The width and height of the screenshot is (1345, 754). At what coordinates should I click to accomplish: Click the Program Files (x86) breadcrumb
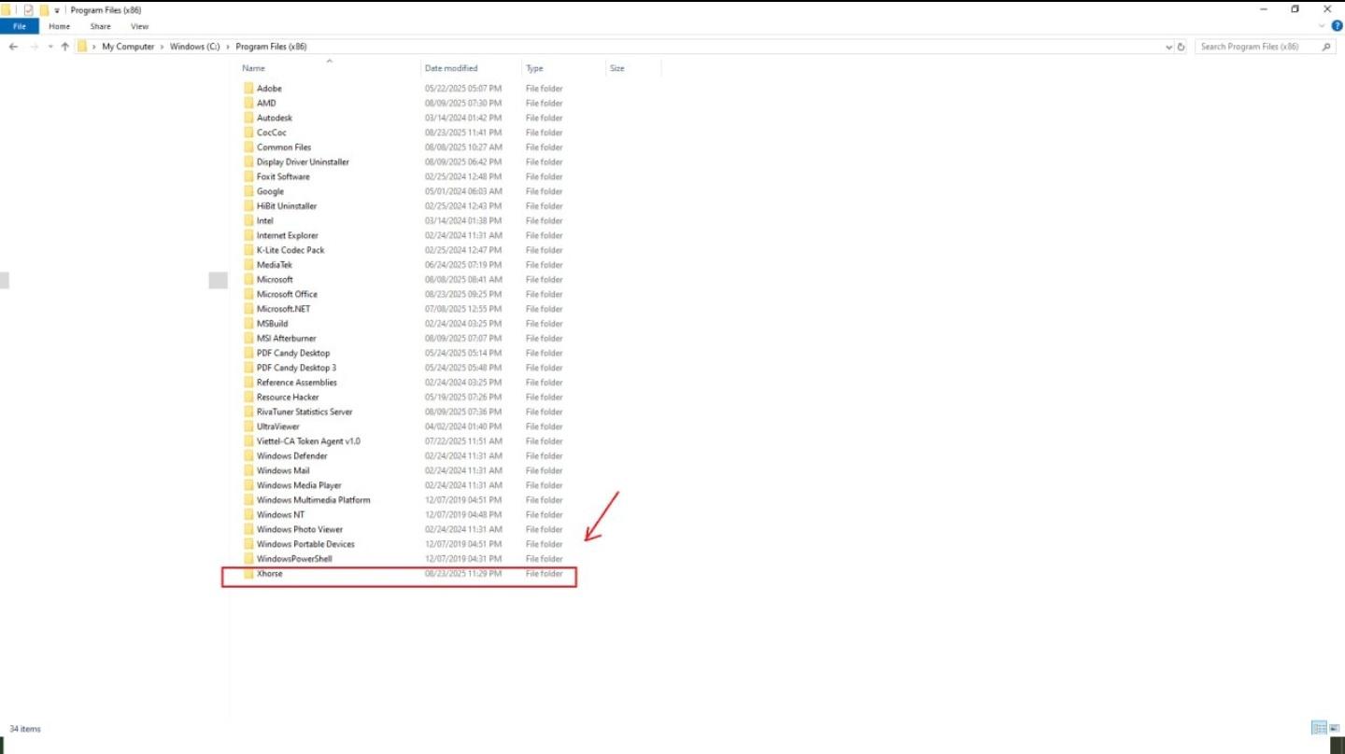point(271,47)
